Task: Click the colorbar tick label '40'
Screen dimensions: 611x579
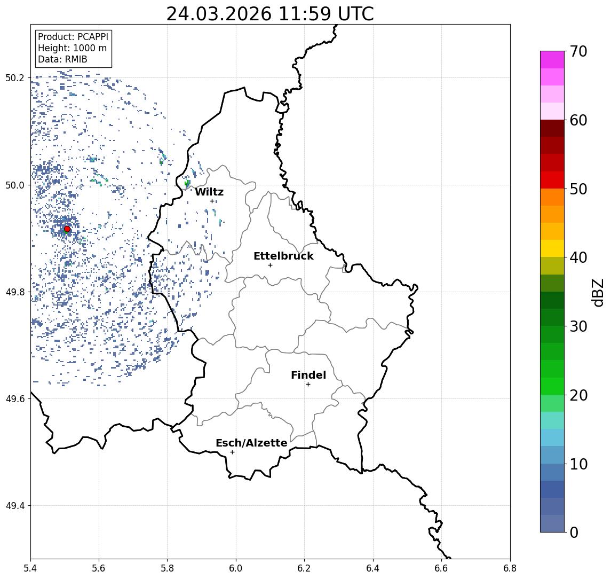Action: [578, 257]
